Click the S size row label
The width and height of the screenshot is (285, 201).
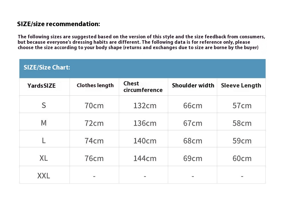click(44, 105)
